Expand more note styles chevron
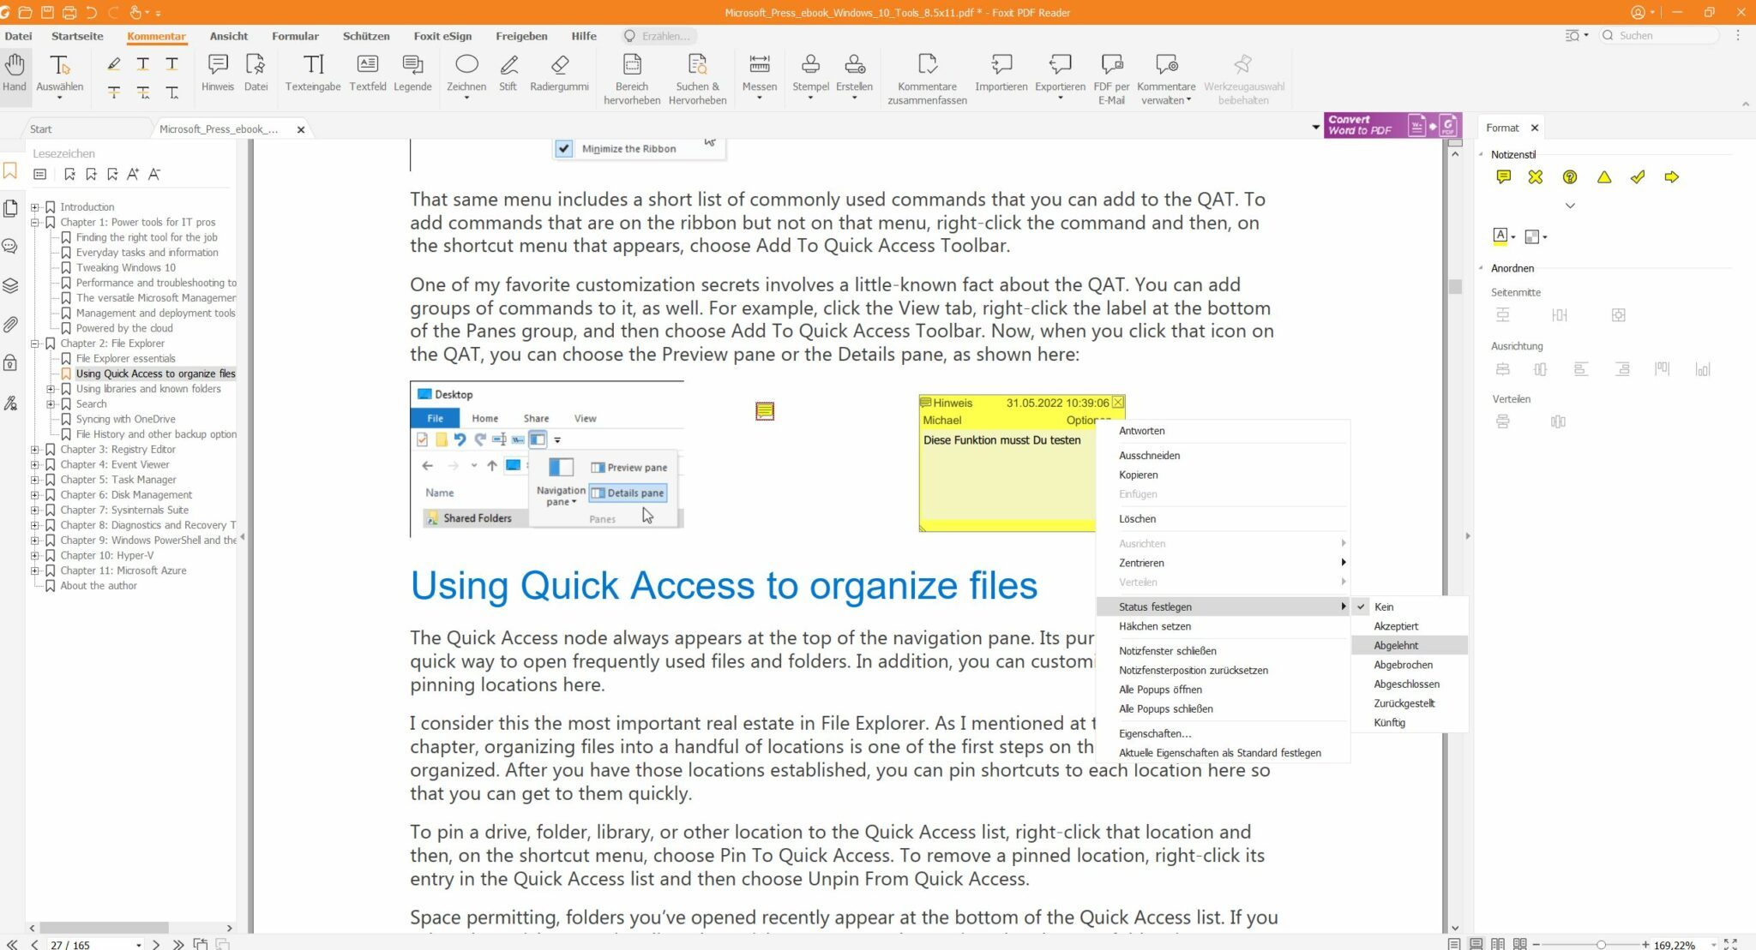Viewport: 1756px width, 950px height. pos(1570,206)
